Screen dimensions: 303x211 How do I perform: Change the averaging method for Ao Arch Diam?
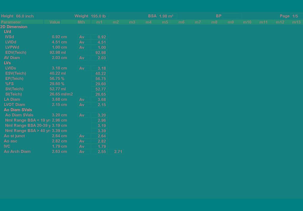tap(83, 152)
